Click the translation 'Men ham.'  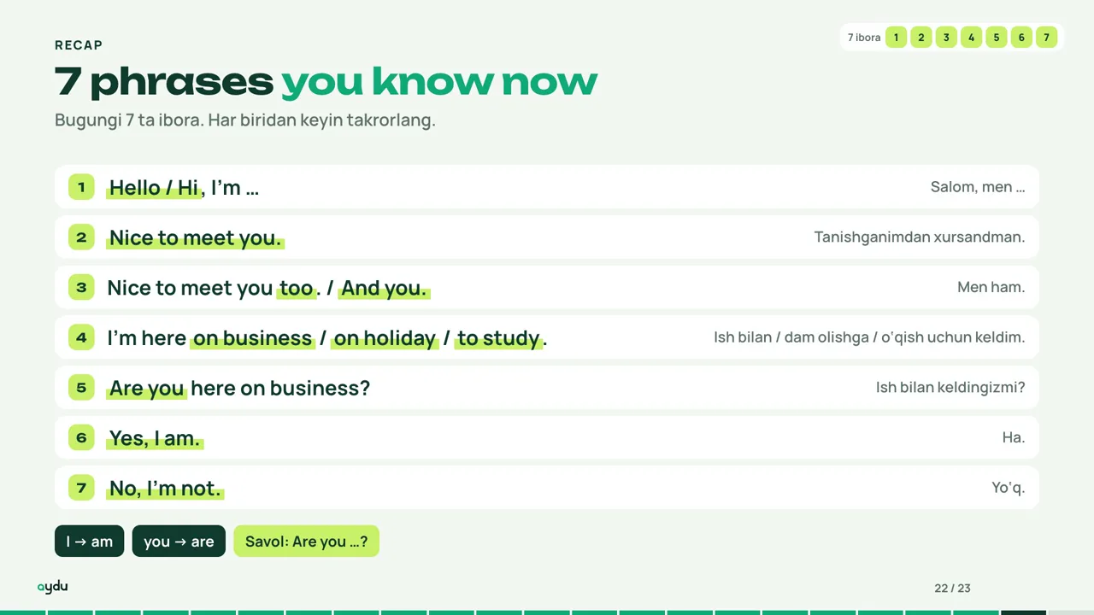click(x=991, y=287)
